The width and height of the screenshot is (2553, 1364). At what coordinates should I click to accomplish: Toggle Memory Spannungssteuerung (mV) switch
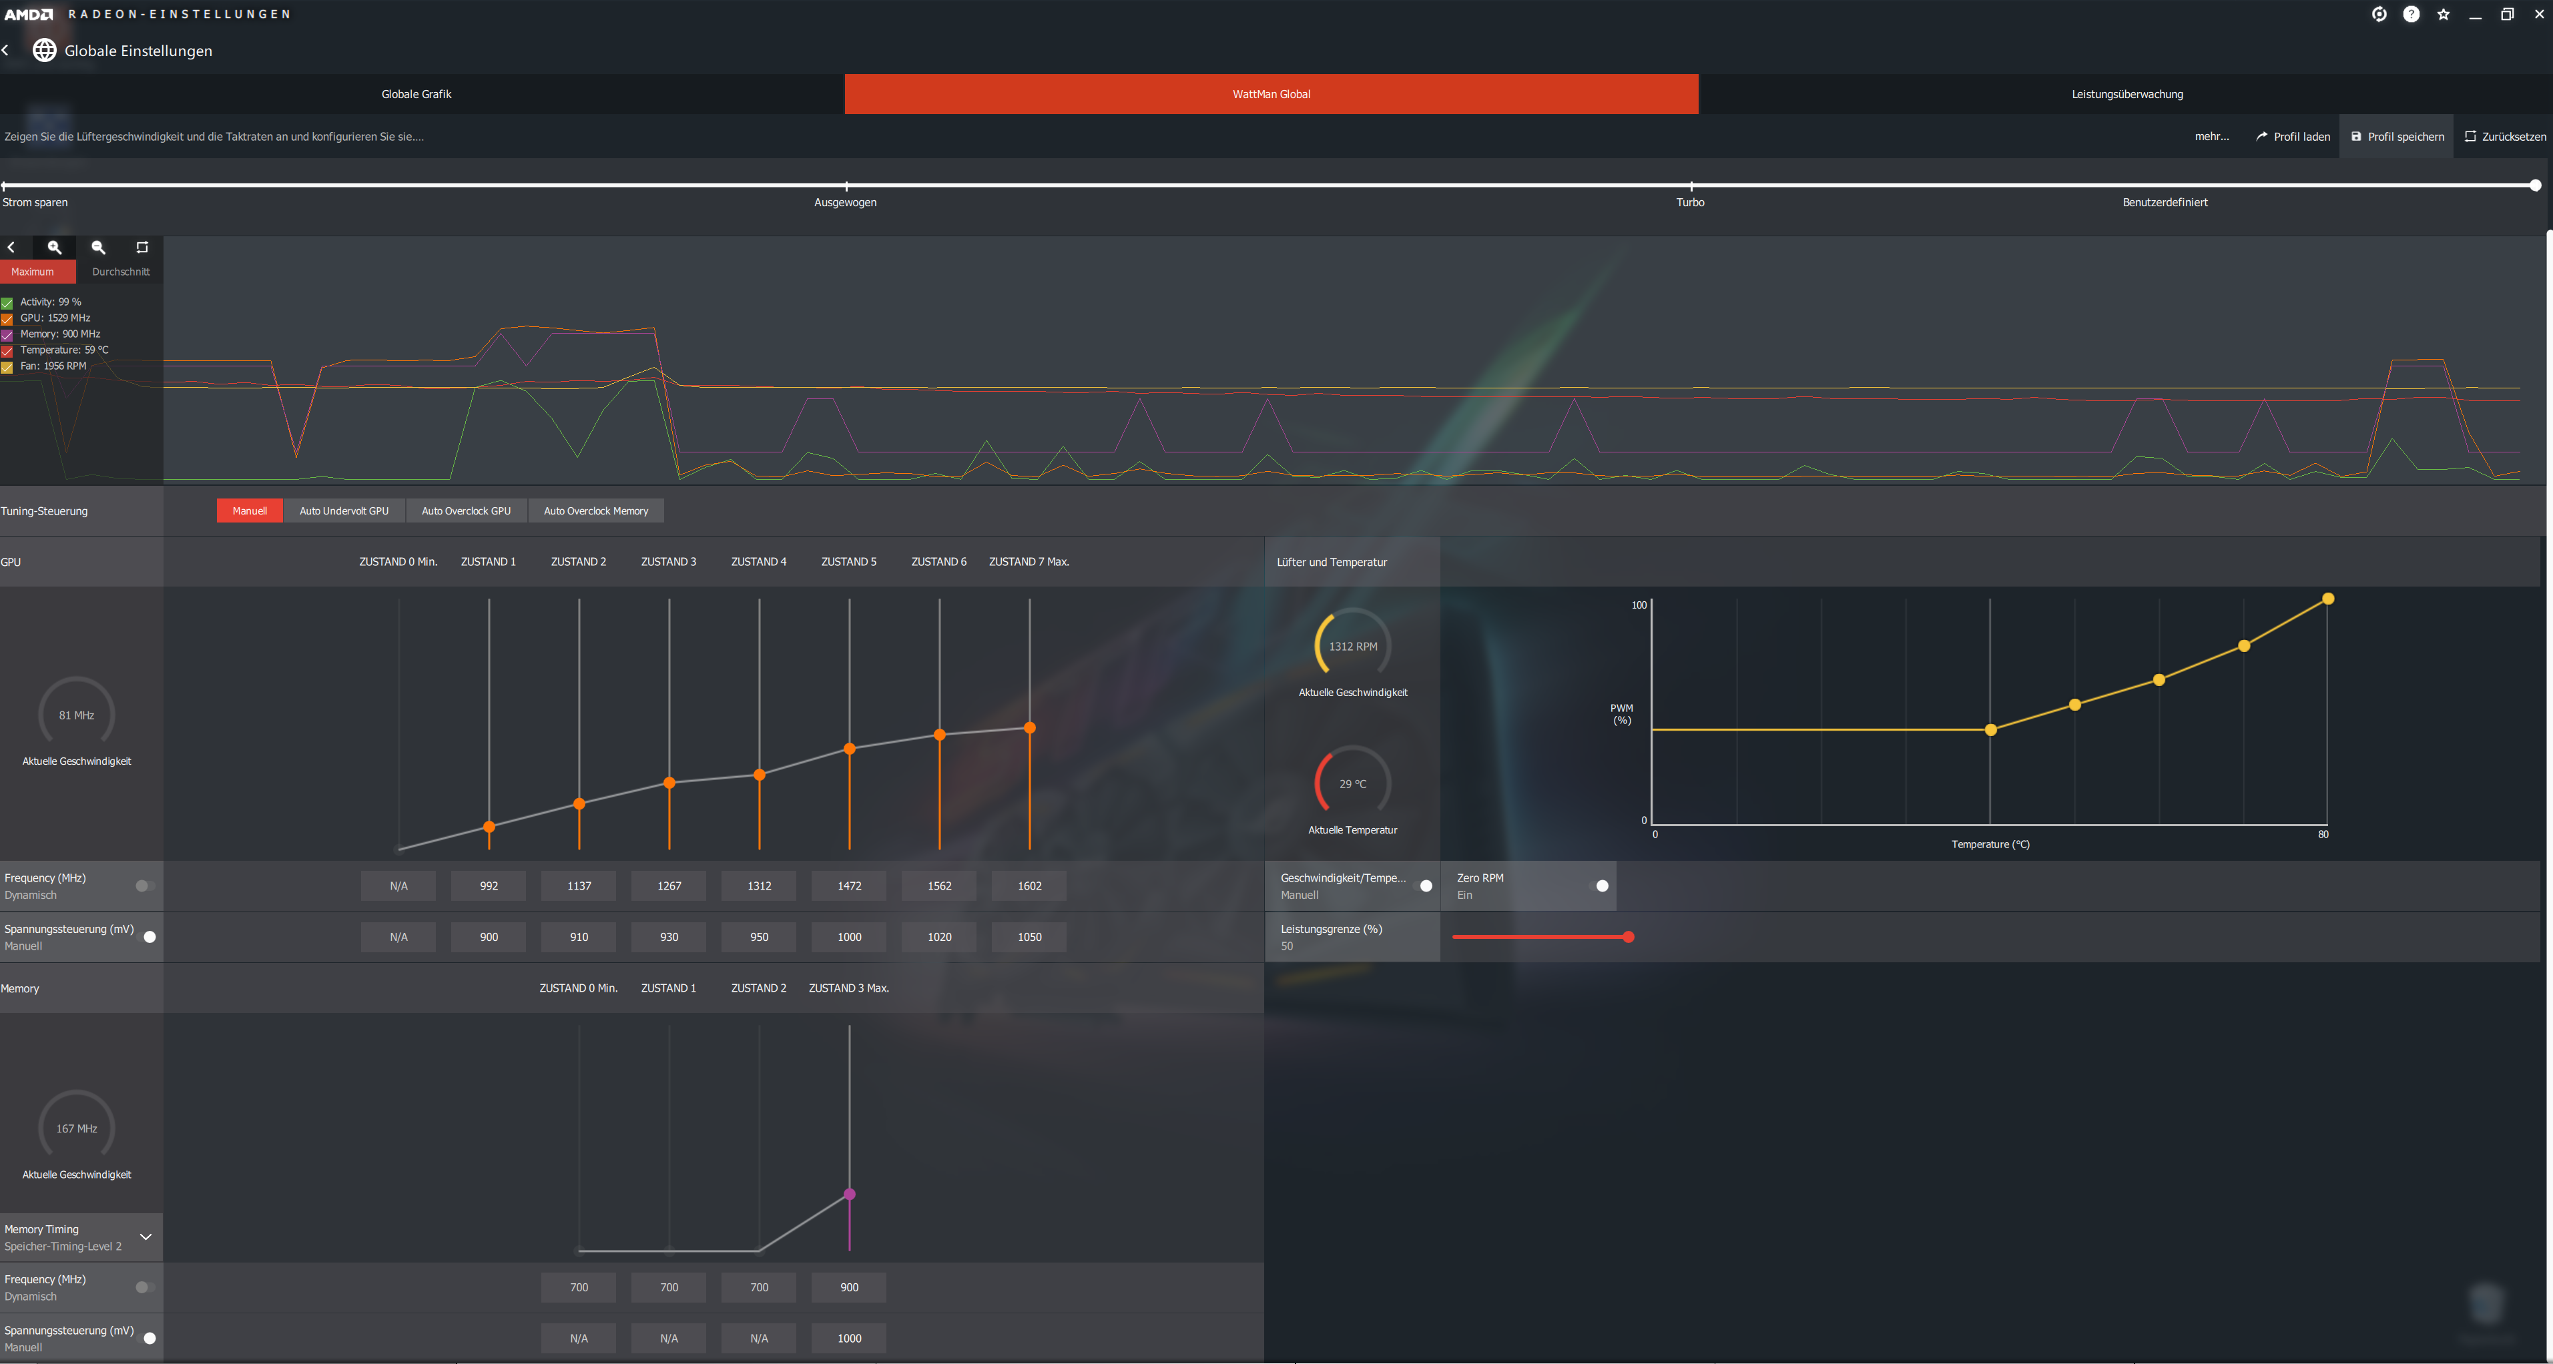tap(145, 1338)
